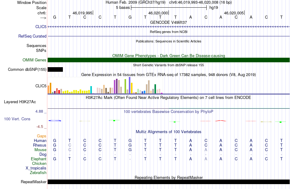Click the faded C base in Rhesus row
This screenshot has height=189, width=290.
[x=70, y=145]
